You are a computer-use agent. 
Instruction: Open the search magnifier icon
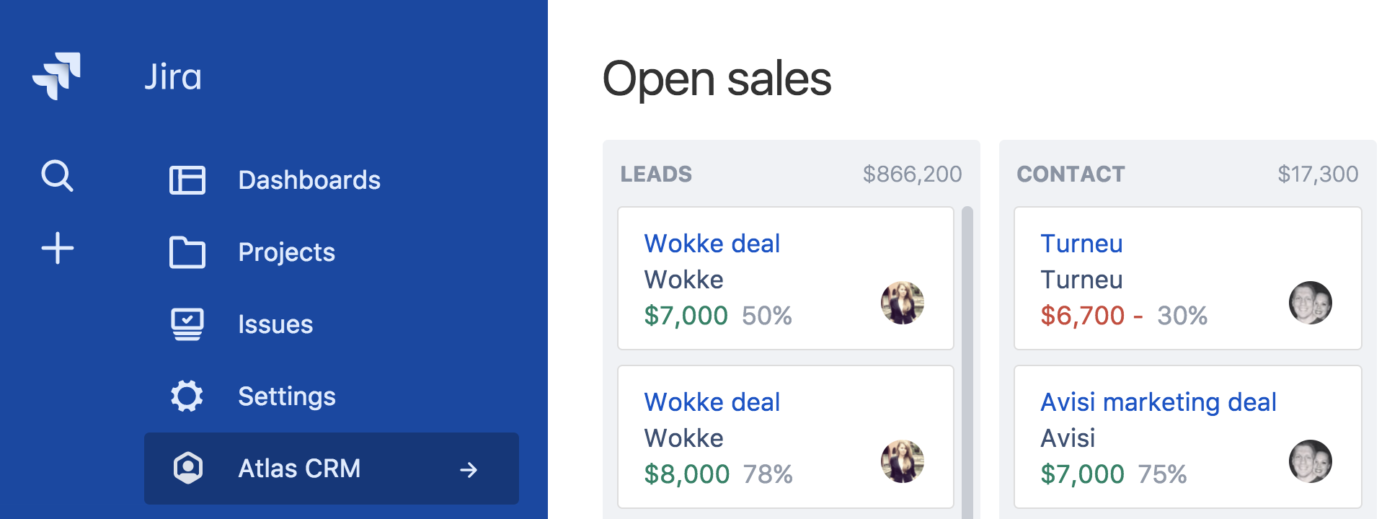tap(57, 176)
